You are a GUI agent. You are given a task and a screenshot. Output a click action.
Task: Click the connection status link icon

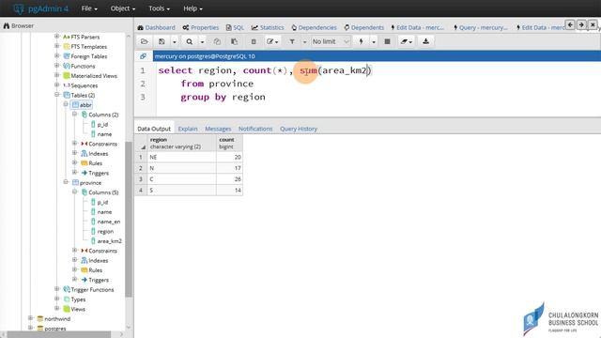[143, 56]
